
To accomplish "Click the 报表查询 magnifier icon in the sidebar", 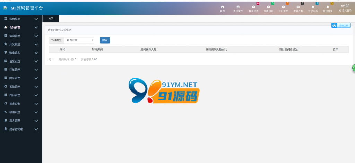I will (x=6, y=104).
